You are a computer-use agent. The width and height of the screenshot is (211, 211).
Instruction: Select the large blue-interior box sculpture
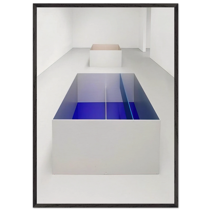coord(106,124)
